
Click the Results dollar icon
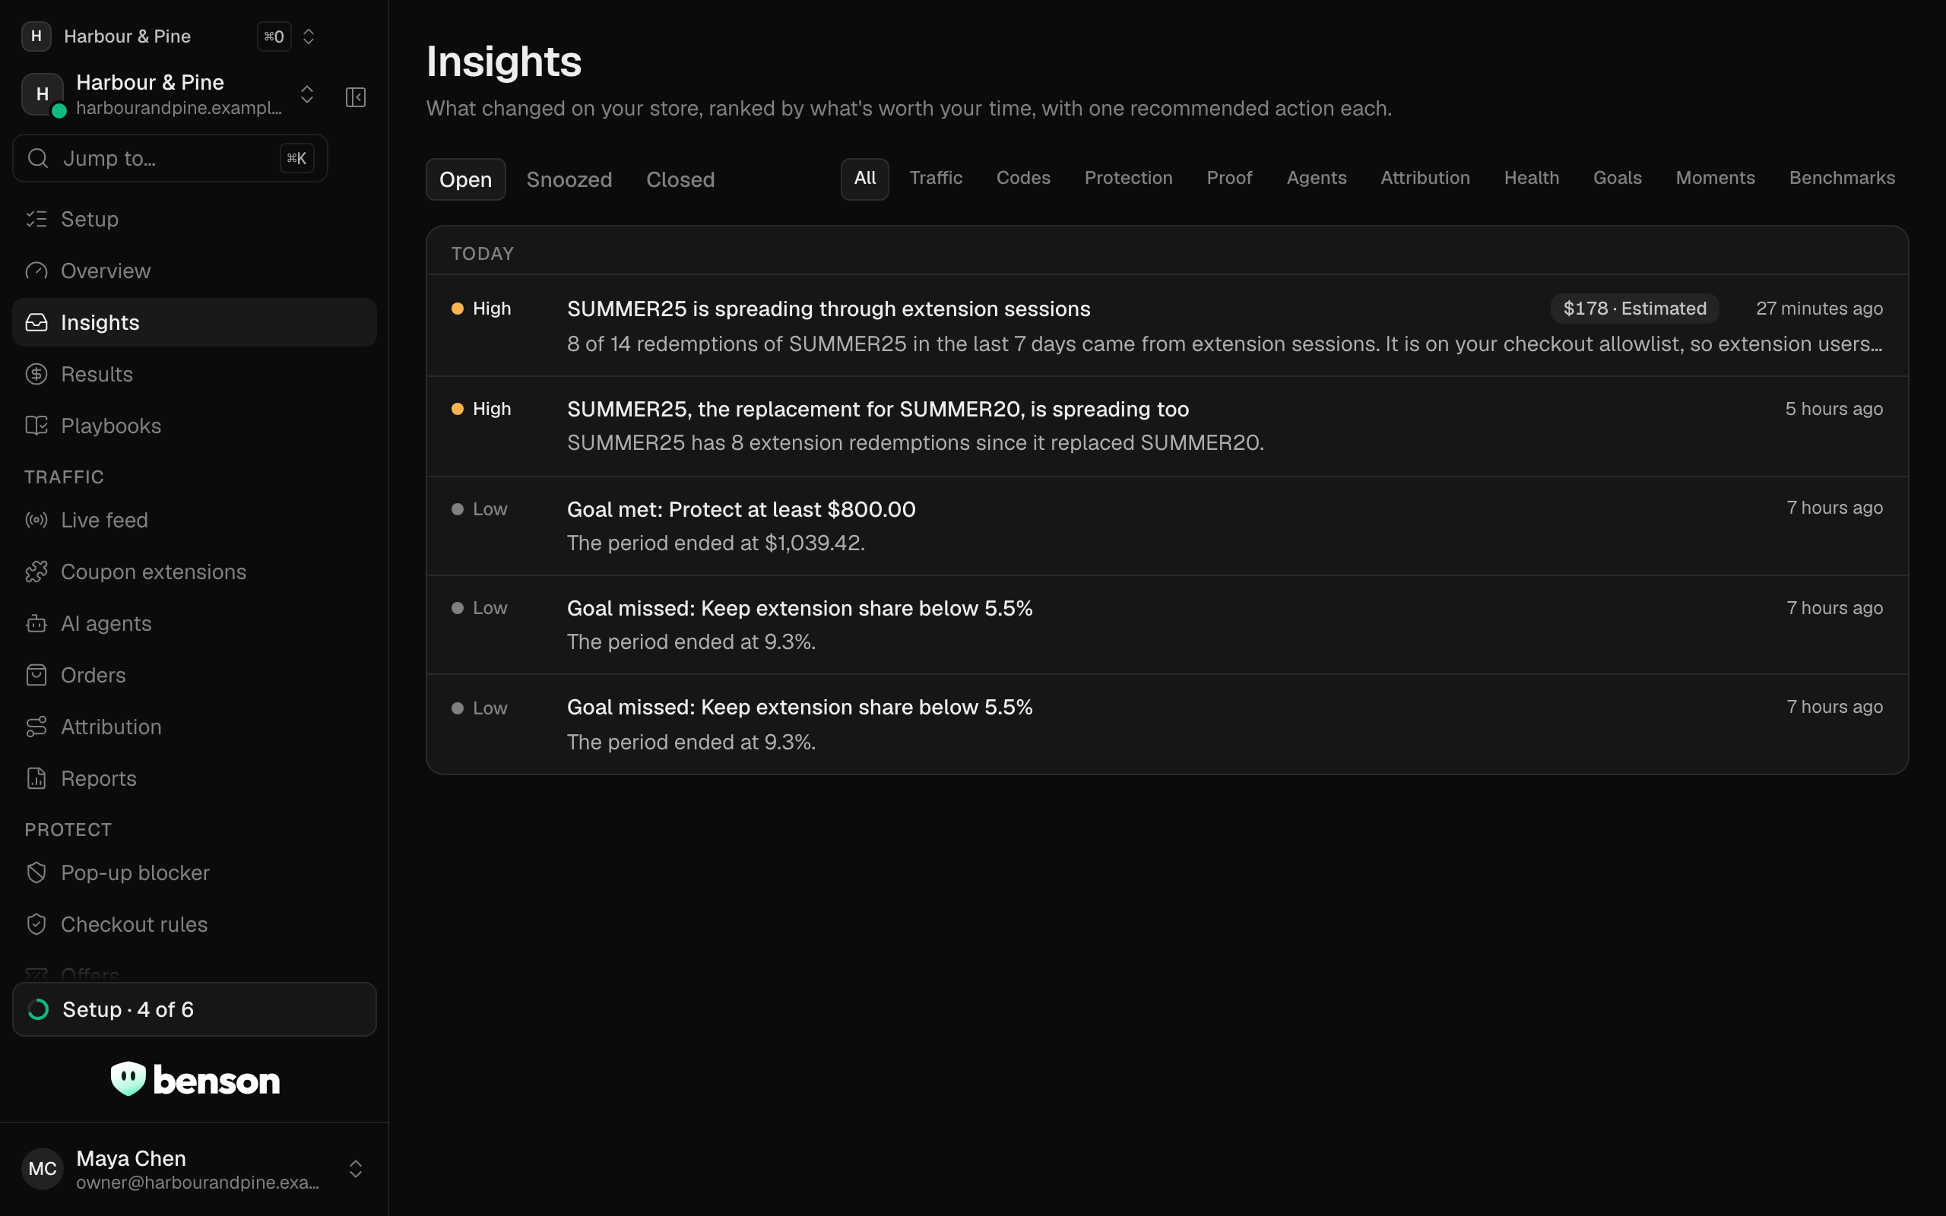pos(36,374)
